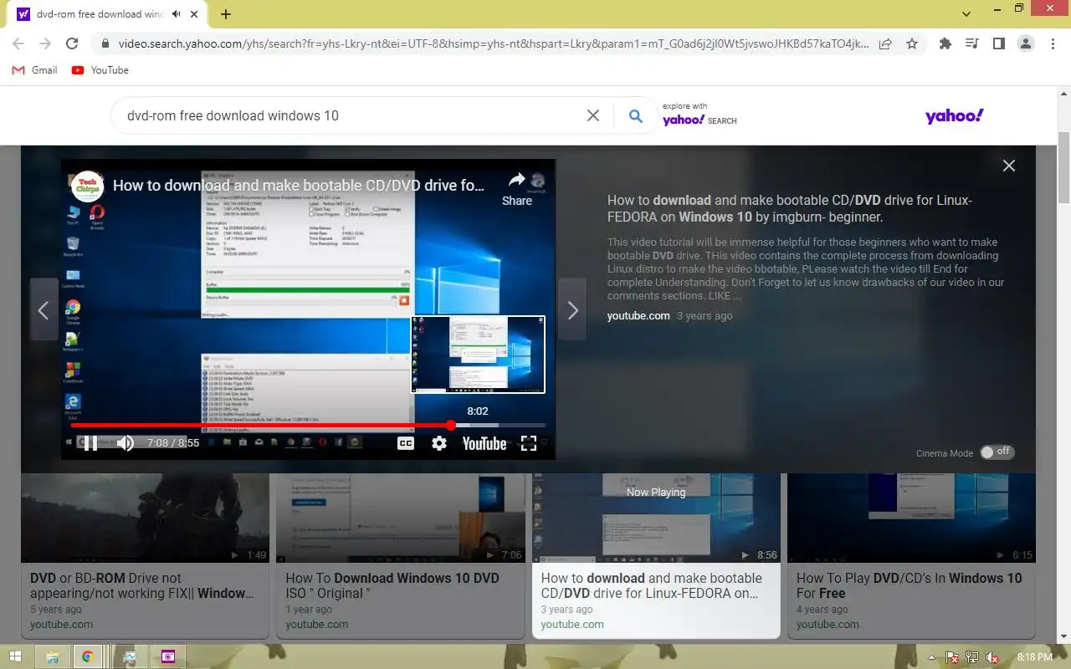Screen dimensions: 1071x669
Task: Open Chrome side panel
Action: coord(999,43)
